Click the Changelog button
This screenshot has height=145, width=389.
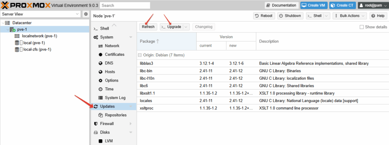204,27
